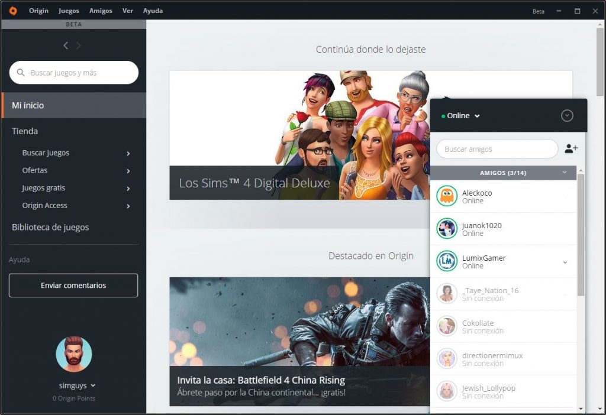Click the simguys profile avatar
Viewport: 606px width, 415px height.
click(74, 354)
